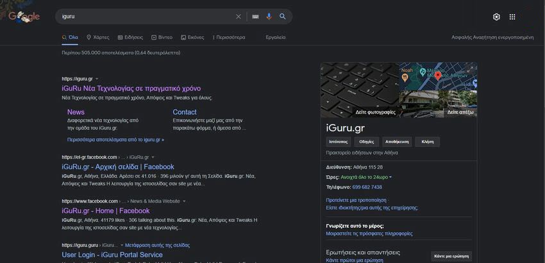Viewport: 545px width, 263px height.
Task: Open User Login - iGuru Portal Service result
Action: [112, 255]
